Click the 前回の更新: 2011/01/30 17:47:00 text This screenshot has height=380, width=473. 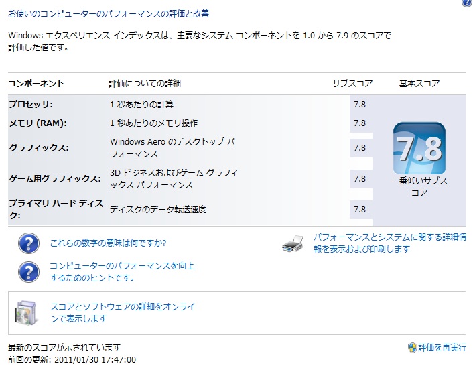(72, 360)
